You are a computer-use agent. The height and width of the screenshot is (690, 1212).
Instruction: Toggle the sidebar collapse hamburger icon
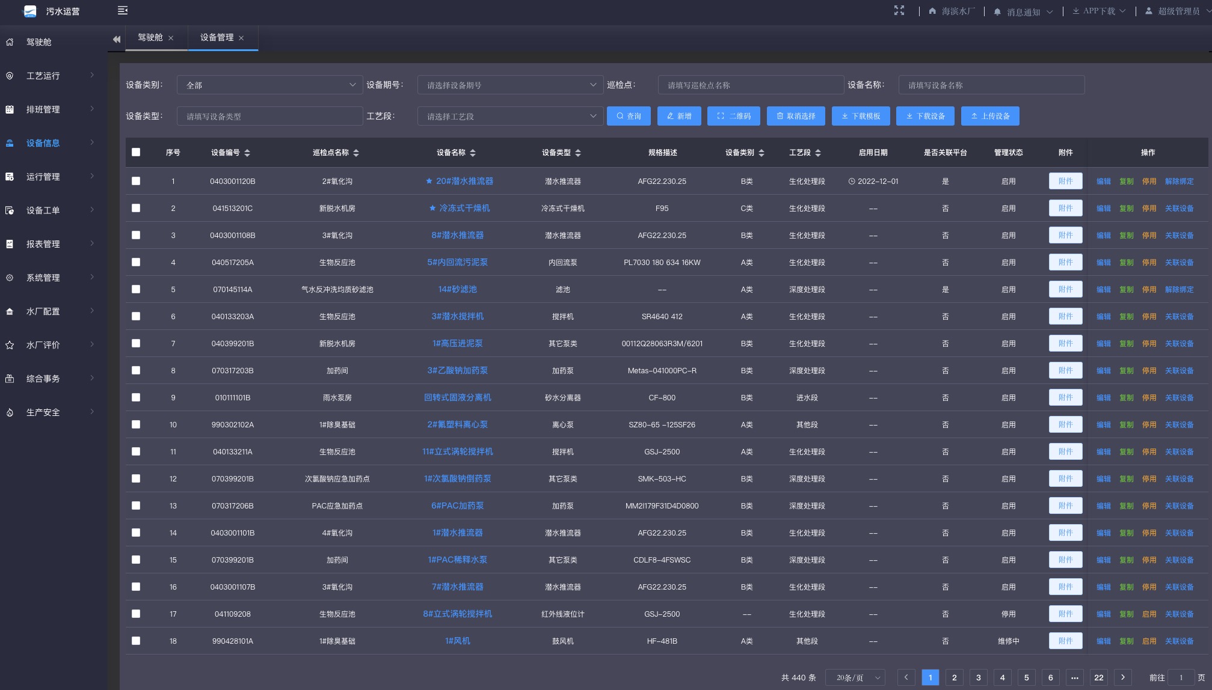point(123,10)
